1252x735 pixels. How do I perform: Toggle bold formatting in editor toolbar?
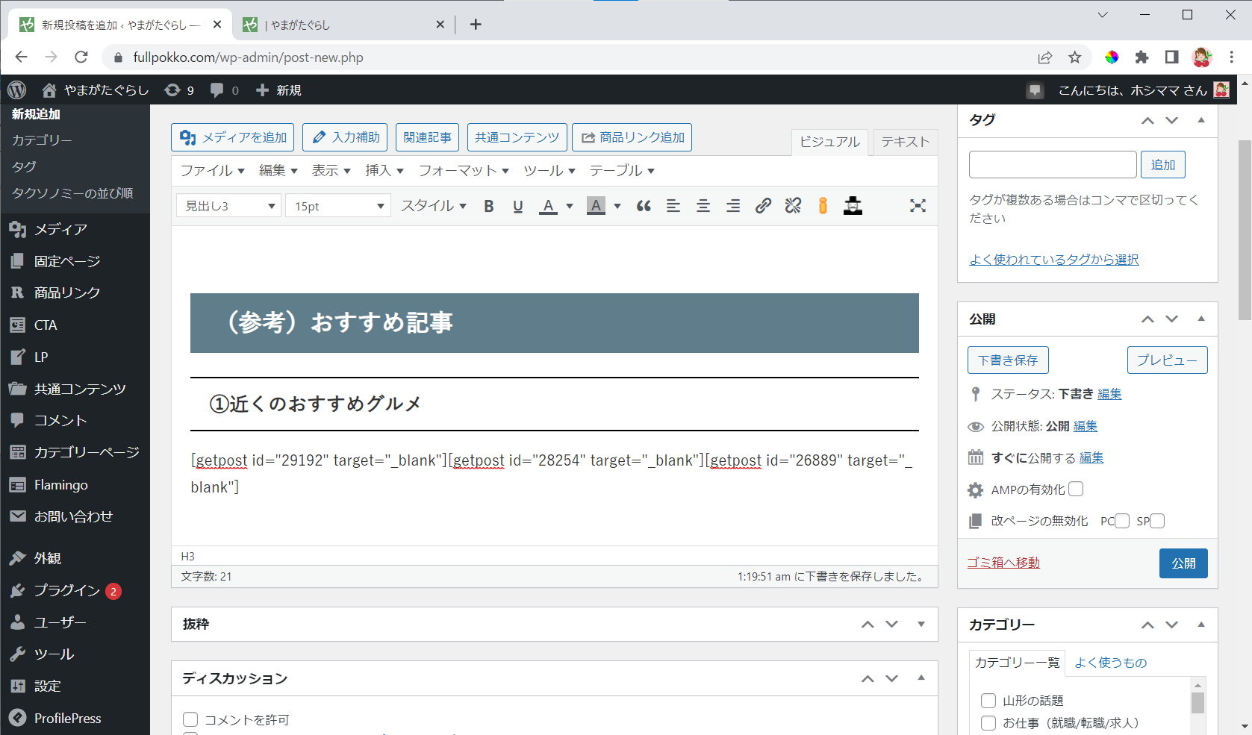pyautogui.click(x=489, y=206)
